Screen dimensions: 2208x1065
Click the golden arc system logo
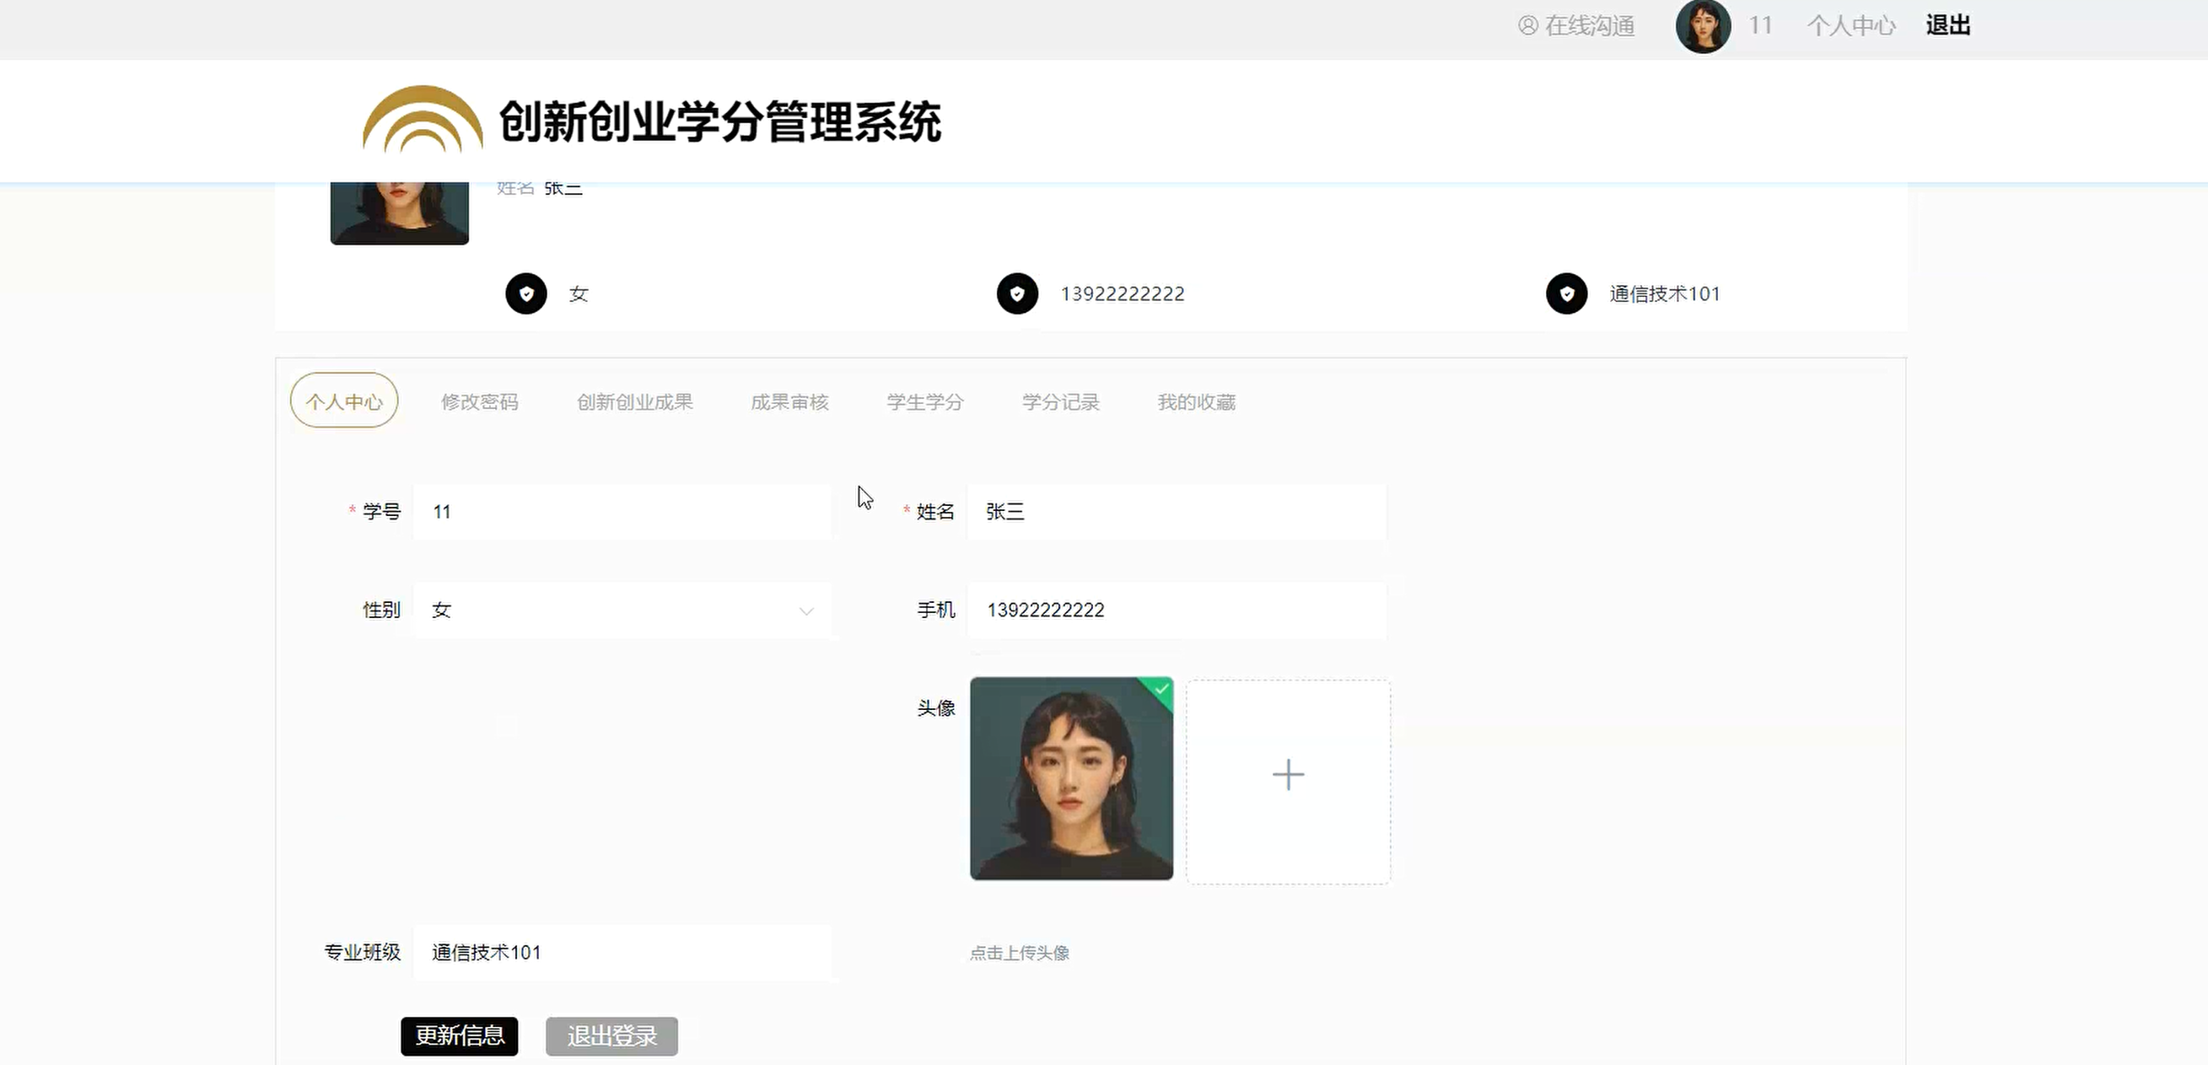tap(423, 119)
